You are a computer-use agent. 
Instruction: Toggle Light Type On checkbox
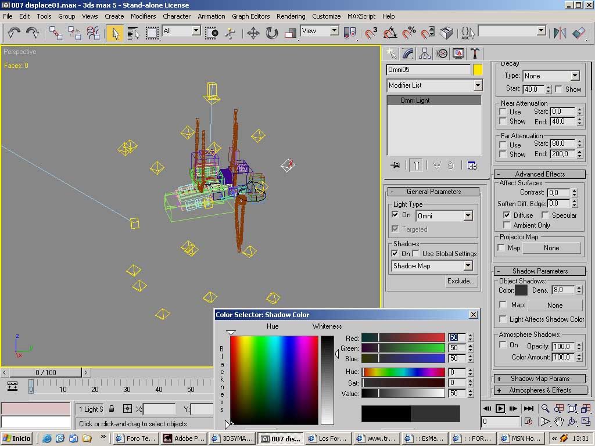point(395,215)
